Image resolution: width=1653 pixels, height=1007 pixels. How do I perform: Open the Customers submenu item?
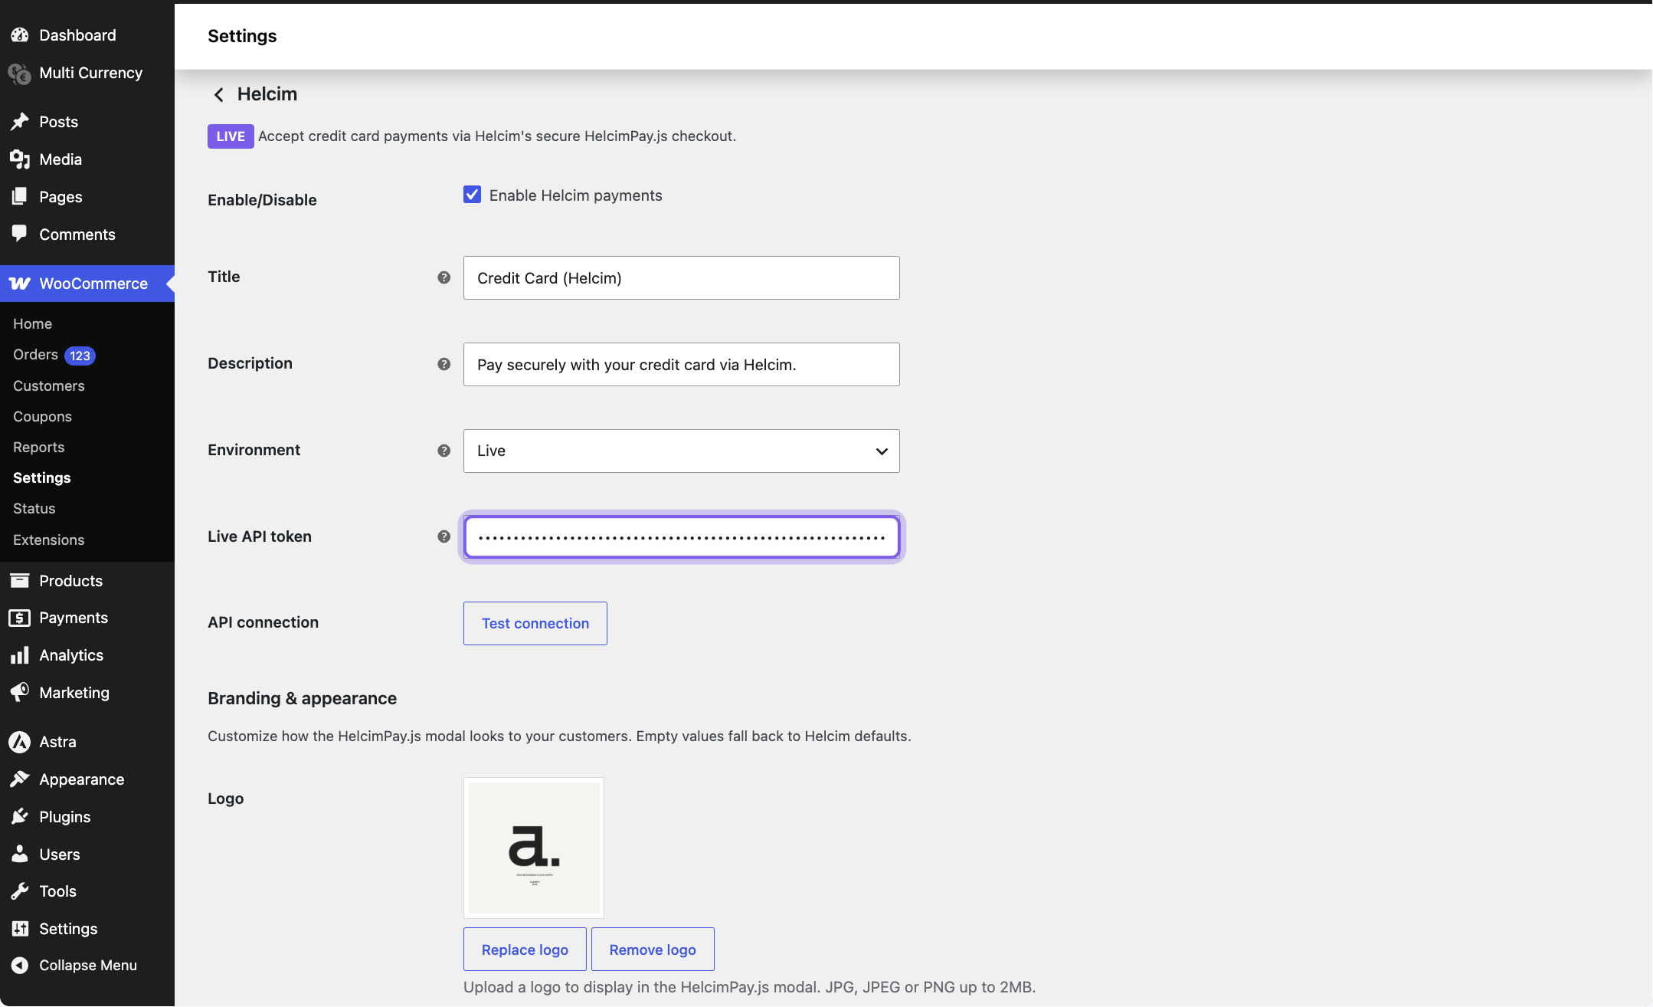pyautogui.click(x=48, y=386)
